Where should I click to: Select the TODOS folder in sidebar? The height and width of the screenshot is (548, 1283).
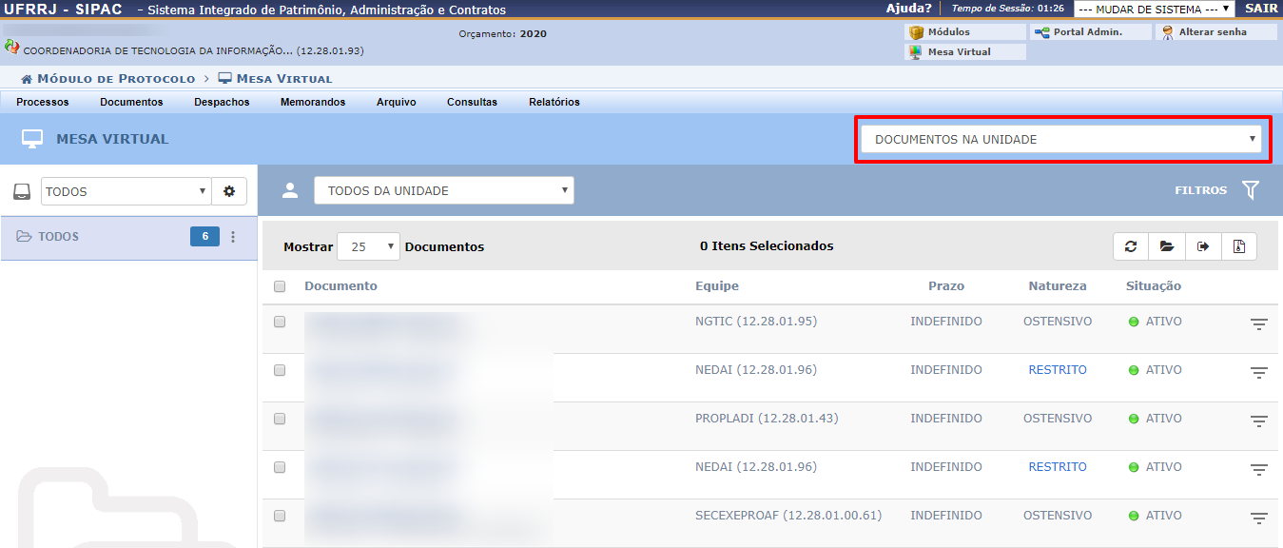(59, 237)
